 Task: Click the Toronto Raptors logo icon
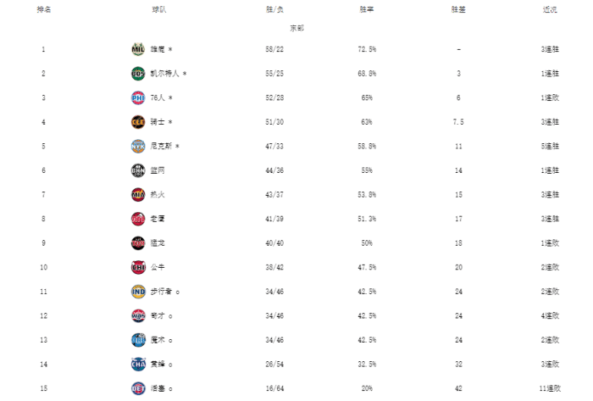(138, 243)
